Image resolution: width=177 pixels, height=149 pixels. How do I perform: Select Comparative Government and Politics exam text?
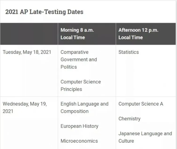pos(79,59)
